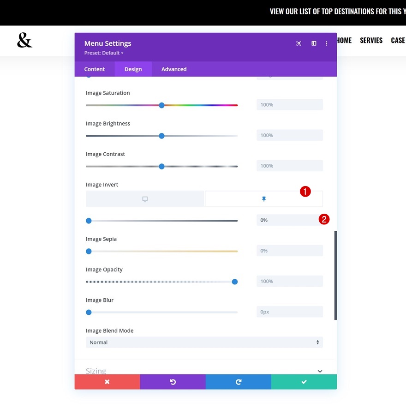Click the expand modal fullscreen icon
This screenshot has width=406, height=409.
pos(299,43)
